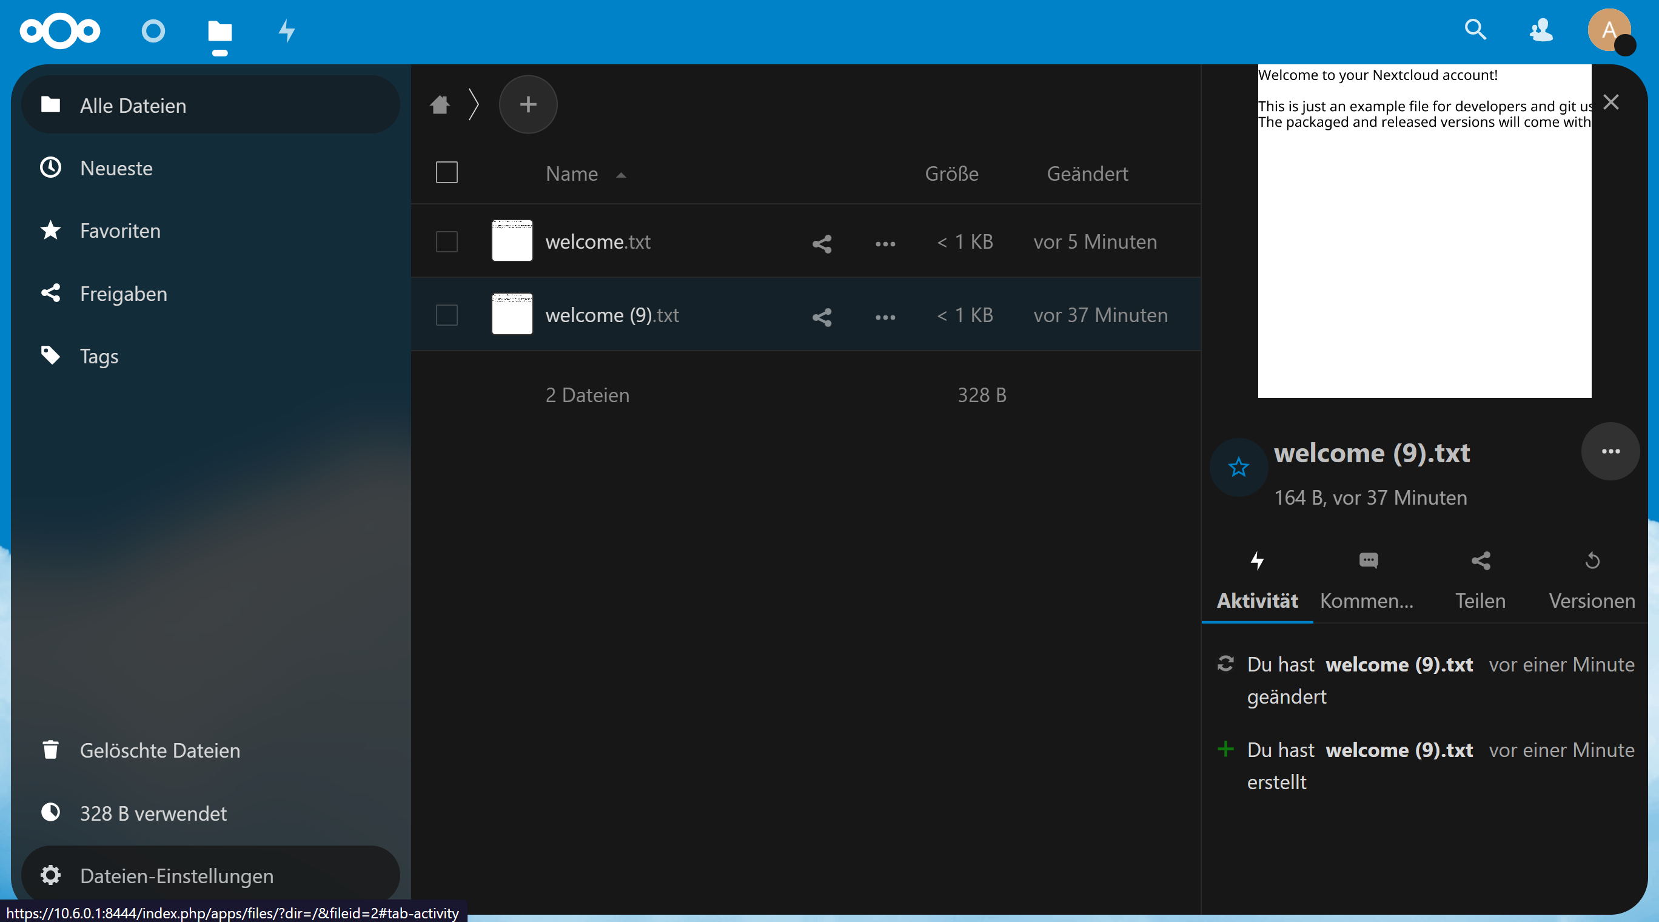Check the welcome.txt row checkbox
Screen dimensions: 1659x922
[x=446, y=242]
